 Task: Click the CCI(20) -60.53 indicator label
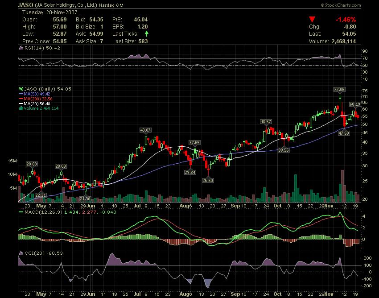(44, 253)
